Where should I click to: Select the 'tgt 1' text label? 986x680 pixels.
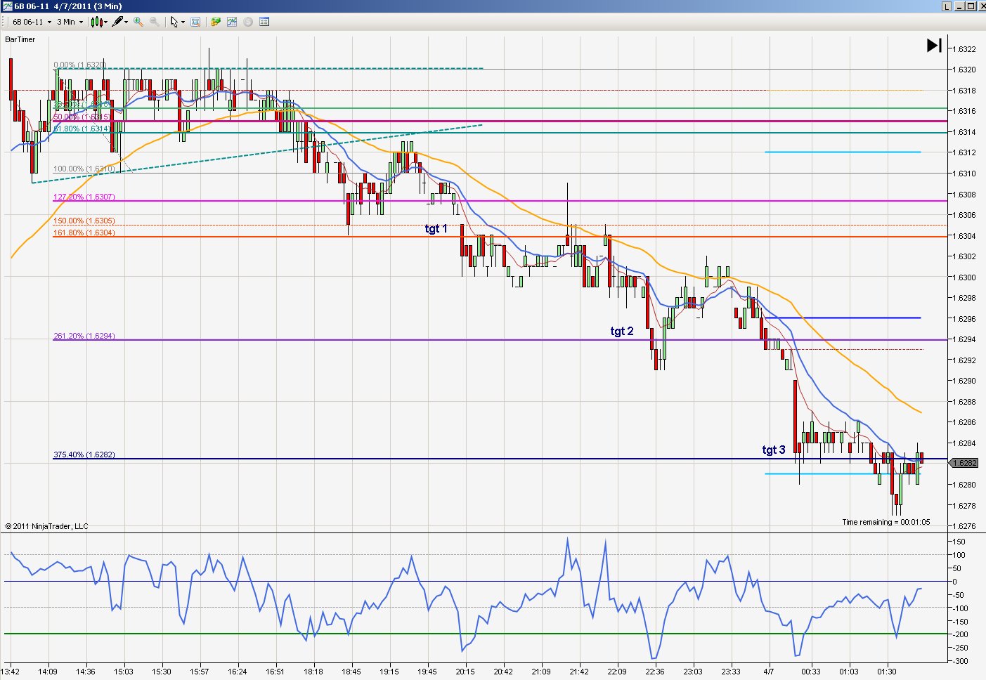[436, 228]
